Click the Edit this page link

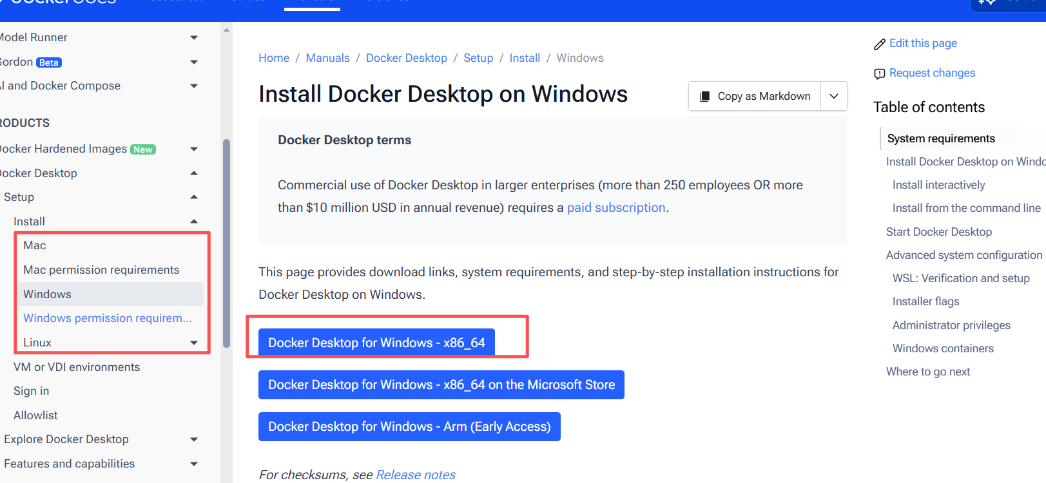point(923,43)
